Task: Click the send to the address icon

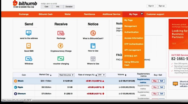Action: (x=29, y=33)
